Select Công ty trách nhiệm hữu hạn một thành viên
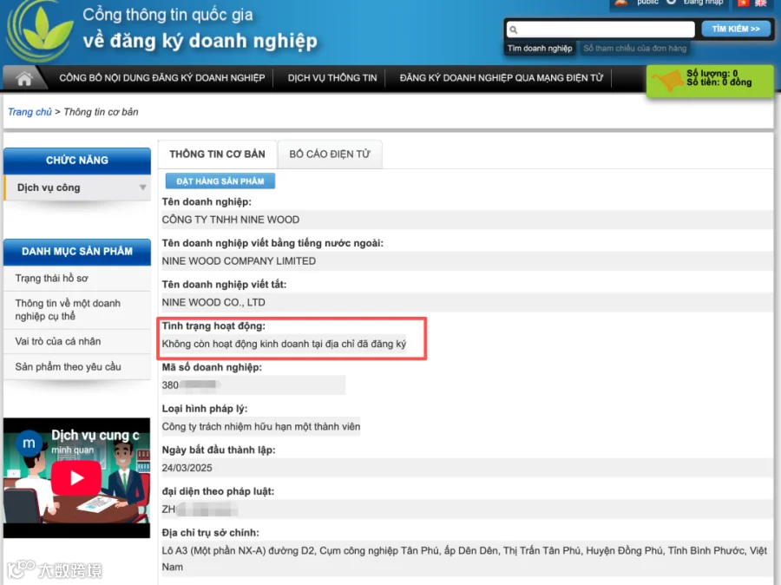781x585 pixels. coord(261,426)
